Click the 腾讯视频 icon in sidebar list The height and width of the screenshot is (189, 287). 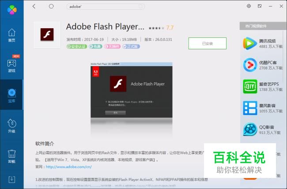pyautogui.click(x=250, y=44)
